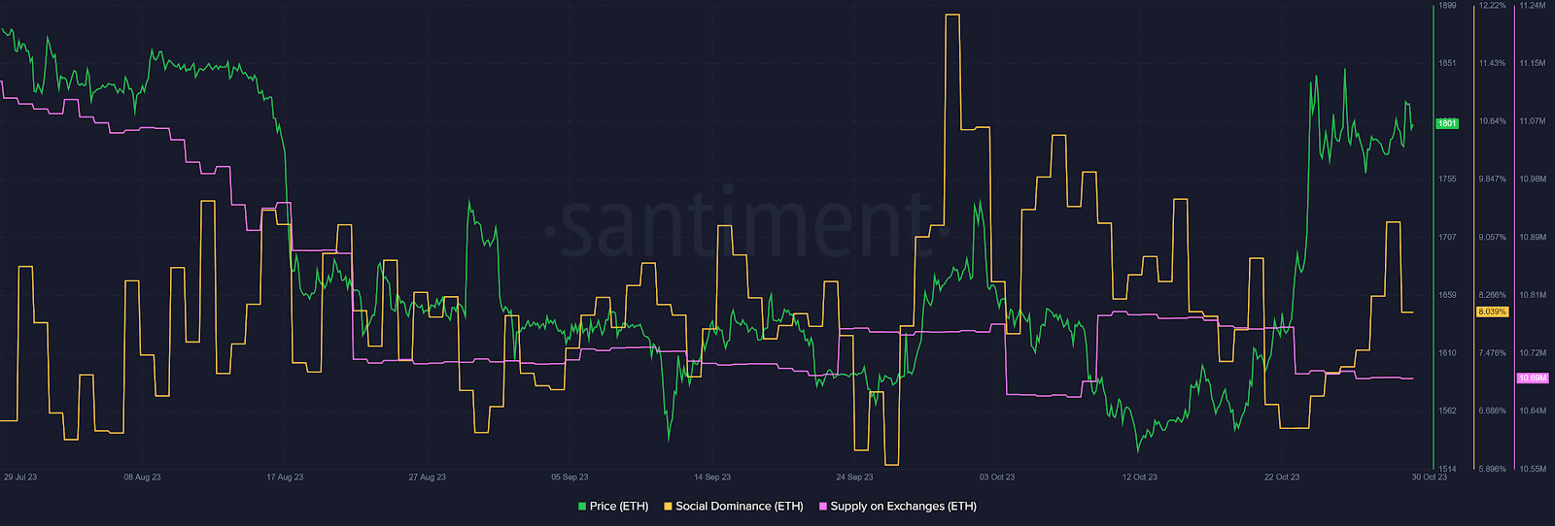
Task: Click the 1514 price axis bottom label
Action: pos(1447,469)
